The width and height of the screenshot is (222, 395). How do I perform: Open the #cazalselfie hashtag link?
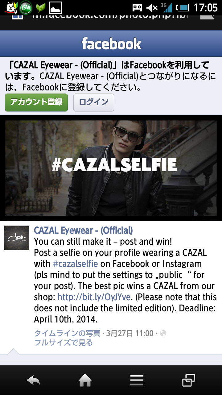click(75, 264)
